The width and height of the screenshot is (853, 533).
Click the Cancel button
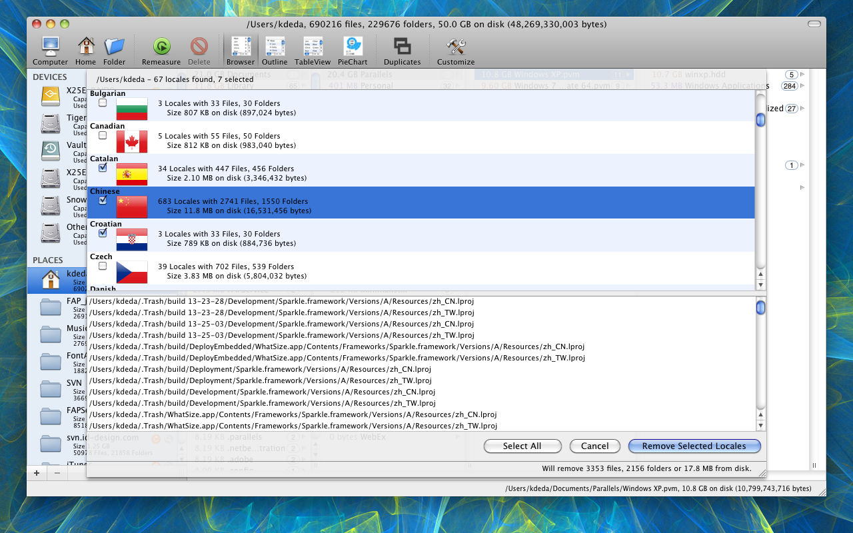tap(594, 446)
